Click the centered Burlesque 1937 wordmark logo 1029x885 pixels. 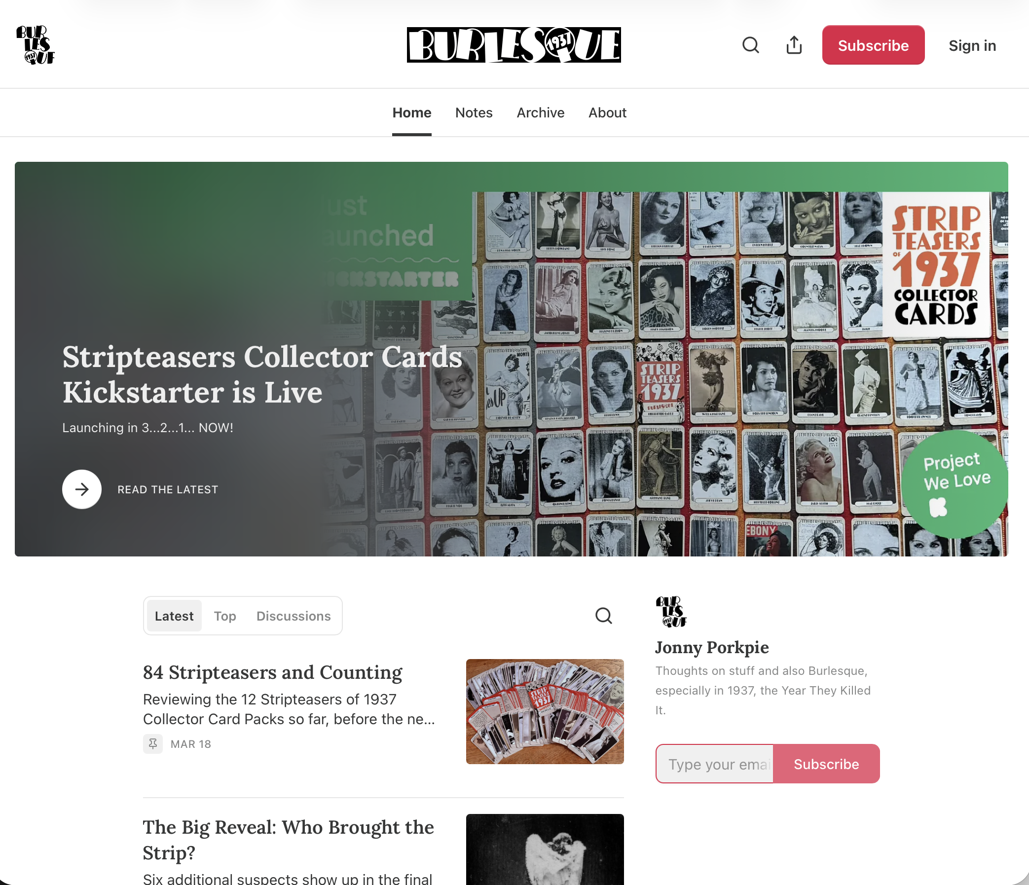514,45
